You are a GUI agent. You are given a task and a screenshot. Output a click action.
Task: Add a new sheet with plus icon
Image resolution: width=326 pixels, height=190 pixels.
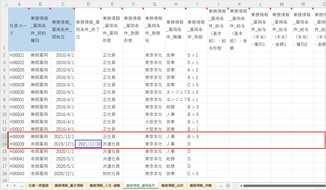point(228,186)
